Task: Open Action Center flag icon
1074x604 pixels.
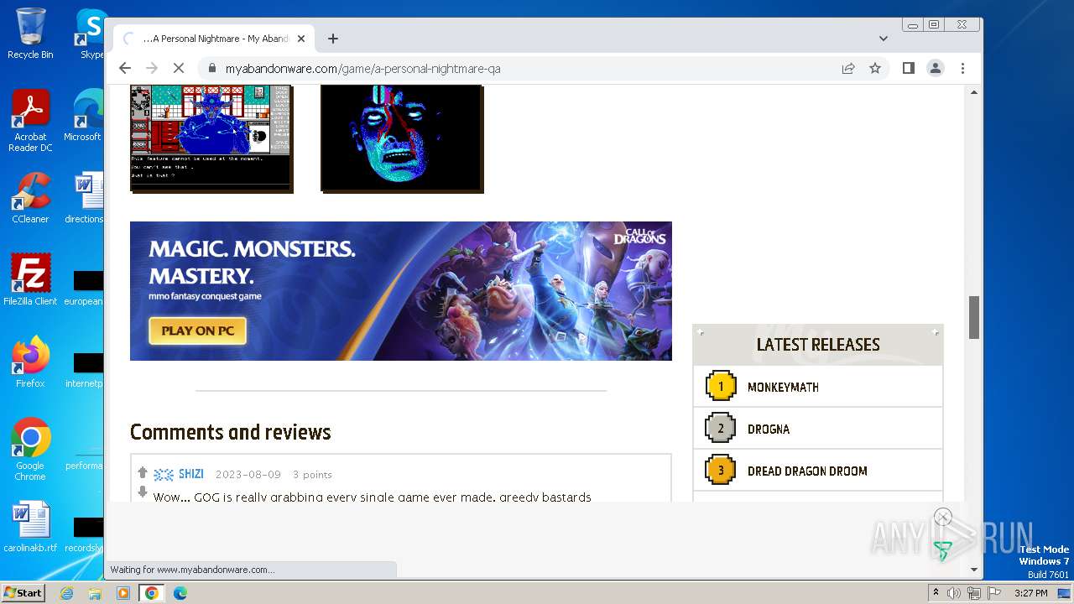Action: 993,593
